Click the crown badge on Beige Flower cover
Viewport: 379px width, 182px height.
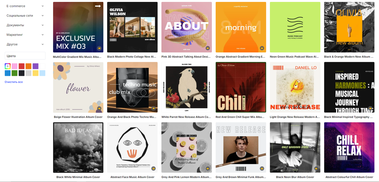pyautogui.click(x=99, y=108)
